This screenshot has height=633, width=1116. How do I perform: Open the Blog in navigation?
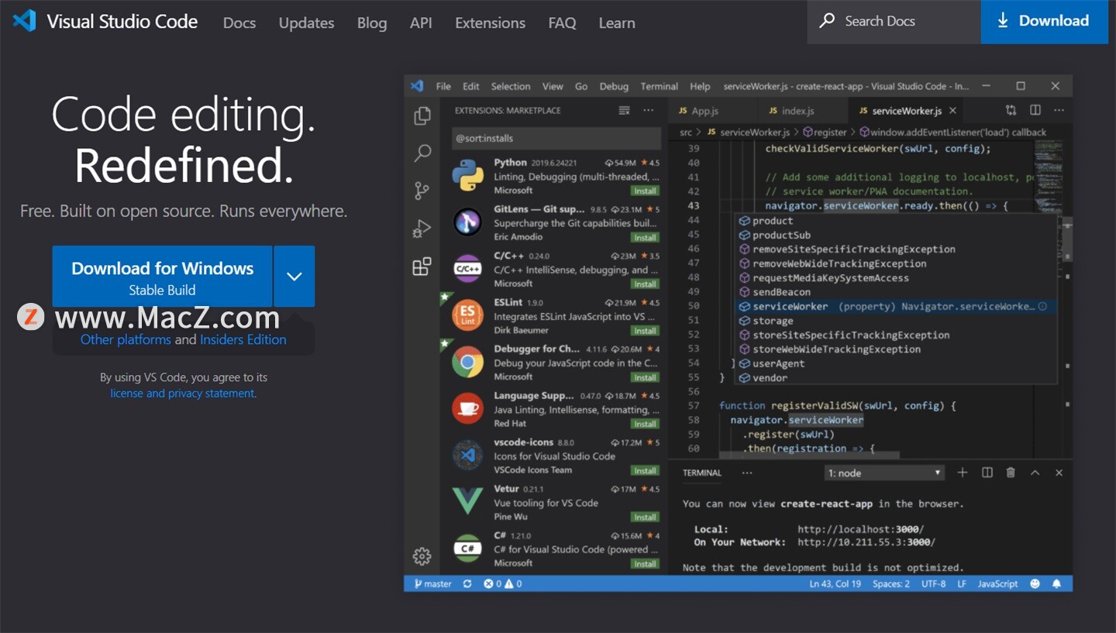372,23
